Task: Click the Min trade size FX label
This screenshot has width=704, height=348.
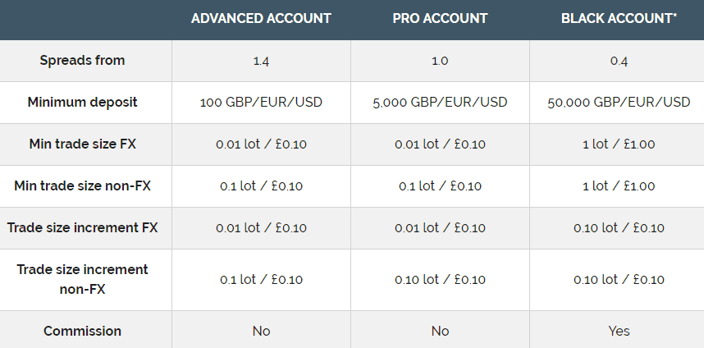Action: click(82, 144)
